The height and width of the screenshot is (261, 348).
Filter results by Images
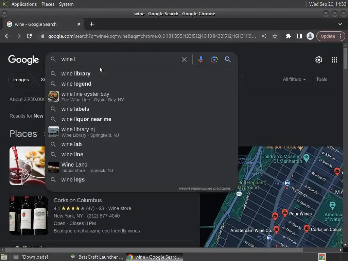21,80
